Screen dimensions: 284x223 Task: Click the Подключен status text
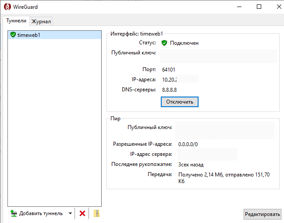point(184,43)
